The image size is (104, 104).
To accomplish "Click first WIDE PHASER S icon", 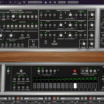I will coord(22,98).
